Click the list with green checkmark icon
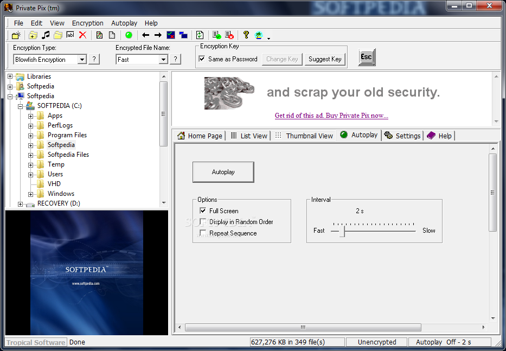Screen dimensions: 506x351 point(217,35)
